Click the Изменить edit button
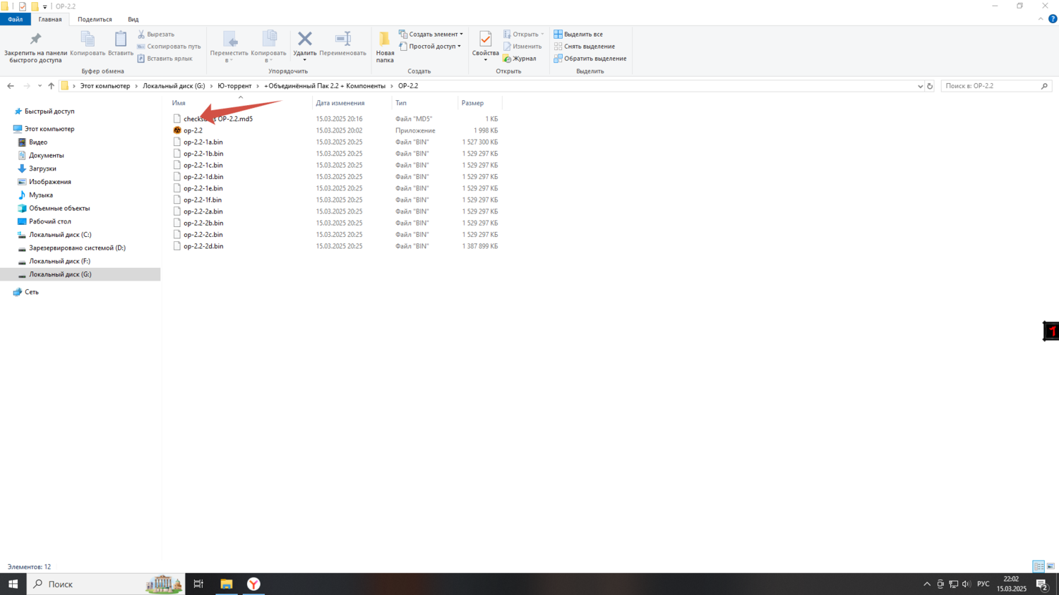The image size is (1059, 595). click(x=522, y=47)
